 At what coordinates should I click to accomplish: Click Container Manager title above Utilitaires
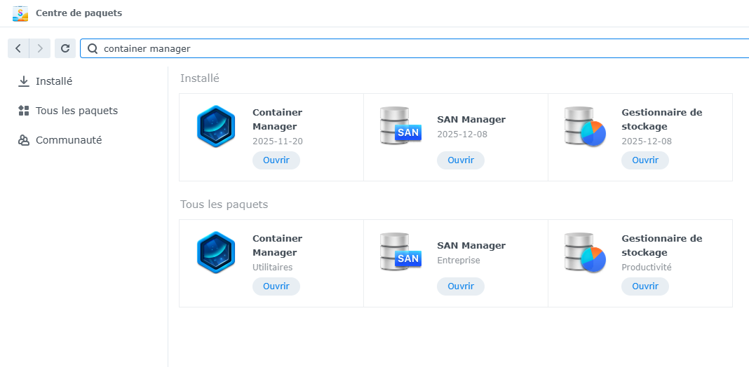tap(278, 245)
